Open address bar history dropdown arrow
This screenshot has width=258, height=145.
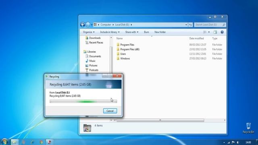[x=186, y=25]
